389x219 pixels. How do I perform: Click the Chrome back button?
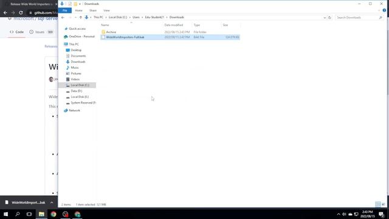(5, 13)
